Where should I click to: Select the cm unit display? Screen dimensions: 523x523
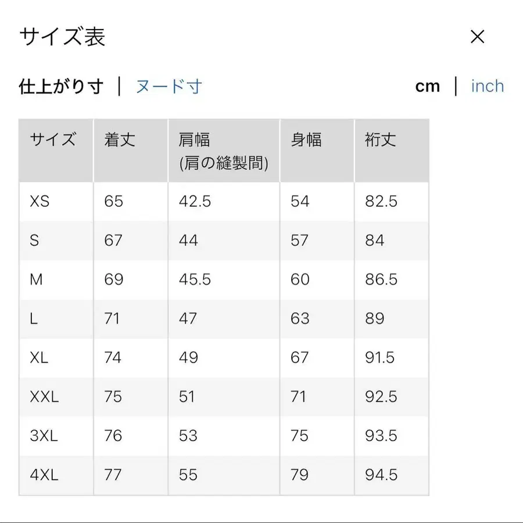pyautogui.click(x=429, y=85)
